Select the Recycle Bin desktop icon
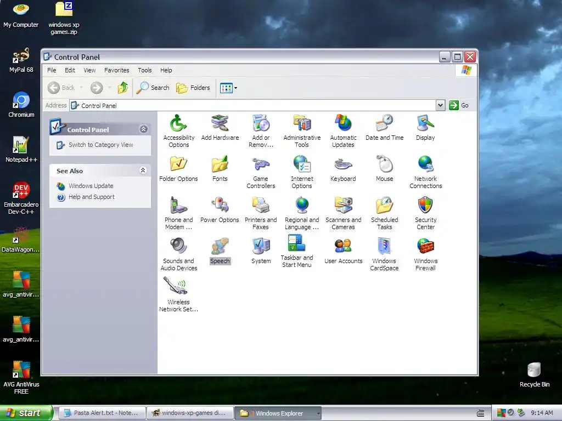The height and width of the screenshot is (421, 562). tap(535, 375)
